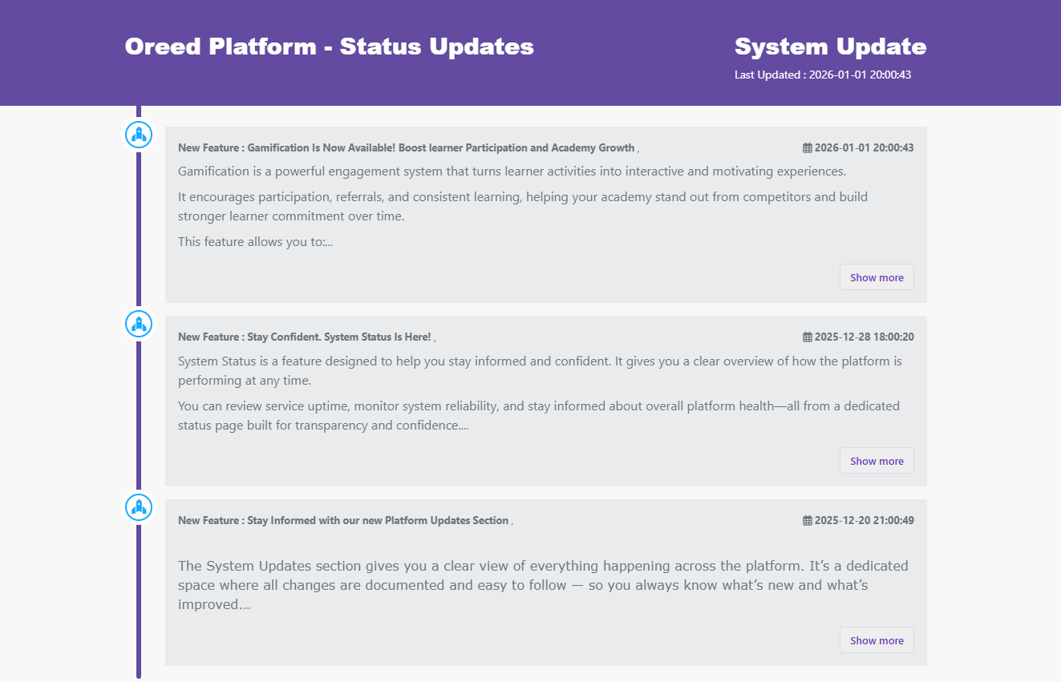This screenshot has height=682, width=1061.
Task: Click the "This feature allows you to" line
Action: 255,242
